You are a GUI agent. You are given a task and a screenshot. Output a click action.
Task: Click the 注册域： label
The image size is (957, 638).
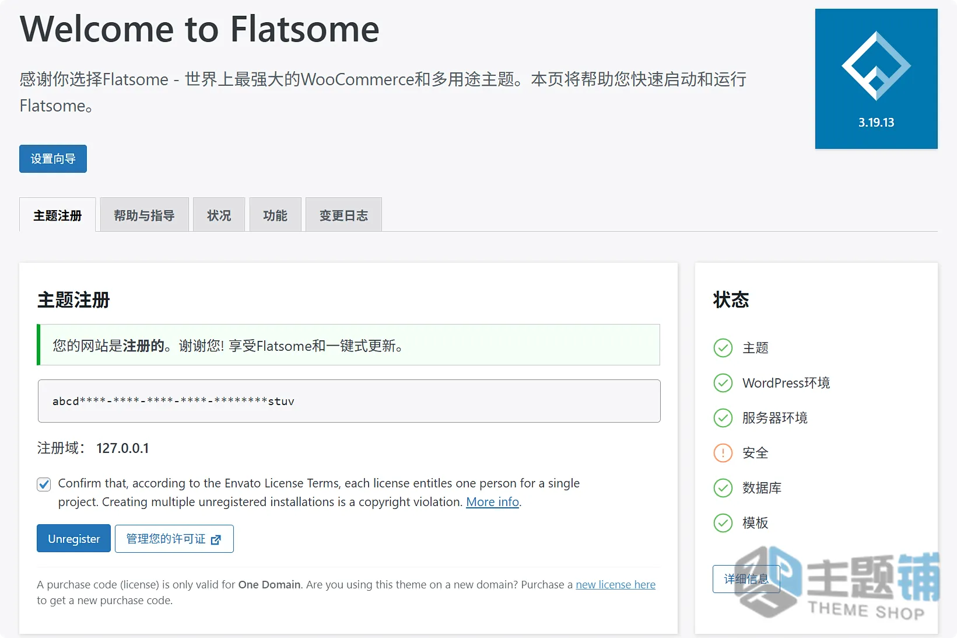(x=61, y=448)
